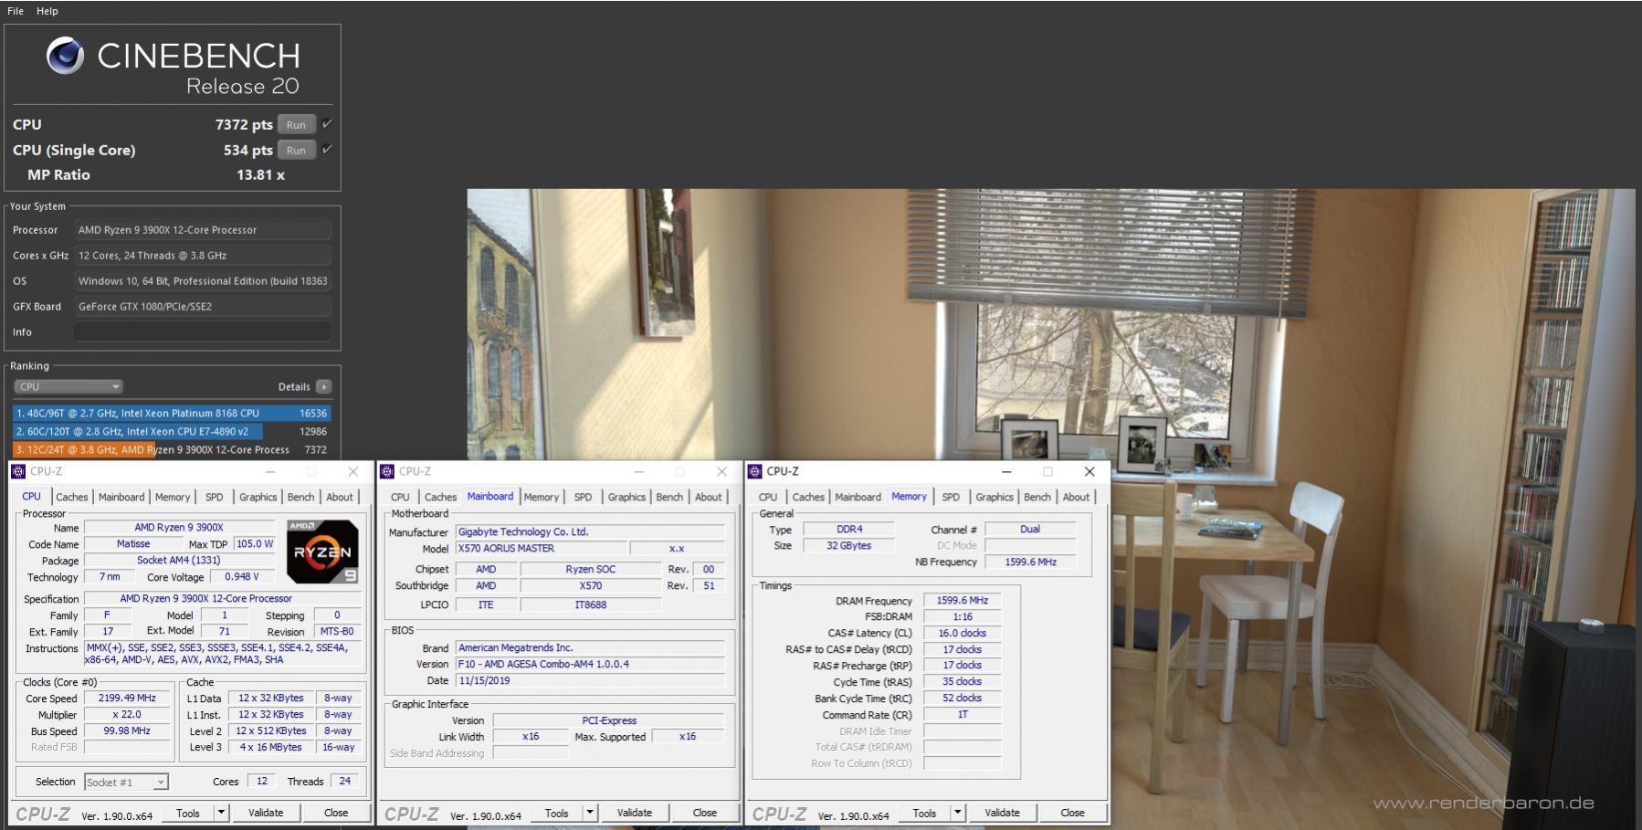The image size is (1642, 830).
Task: Open Mainboard tab in CPU-Z window showing Memory timings
Action: pos(858,497)
